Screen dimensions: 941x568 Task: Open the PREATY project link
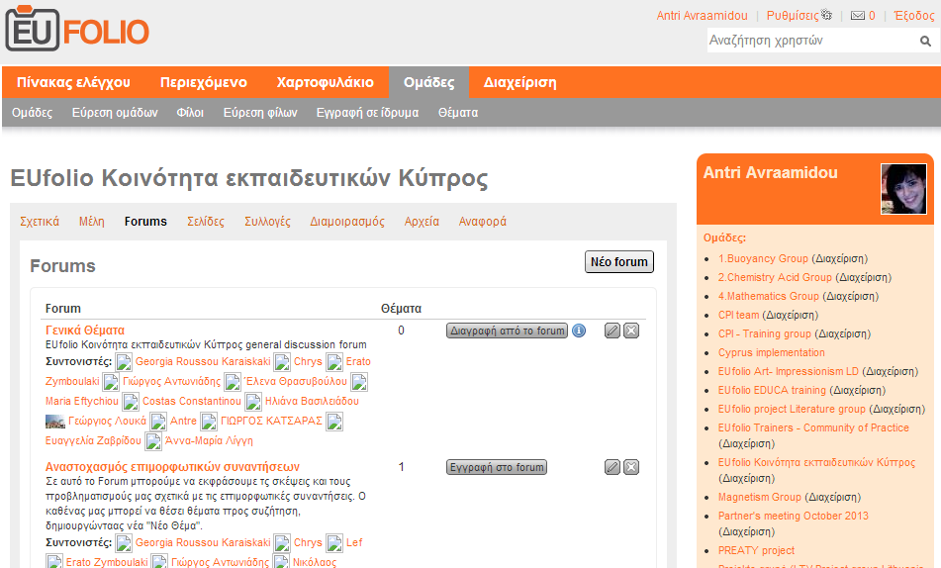point(757,550)
